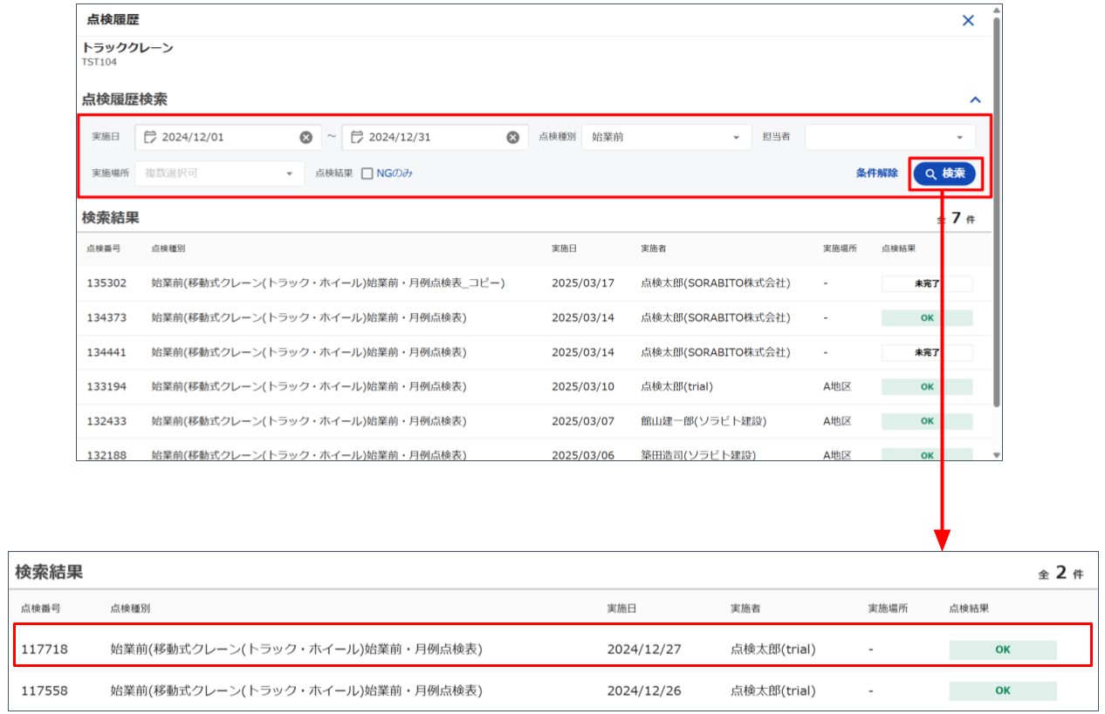Clear the end date 2024/12/31 field
Screen dimensions: 1105x714
point(512,137)
